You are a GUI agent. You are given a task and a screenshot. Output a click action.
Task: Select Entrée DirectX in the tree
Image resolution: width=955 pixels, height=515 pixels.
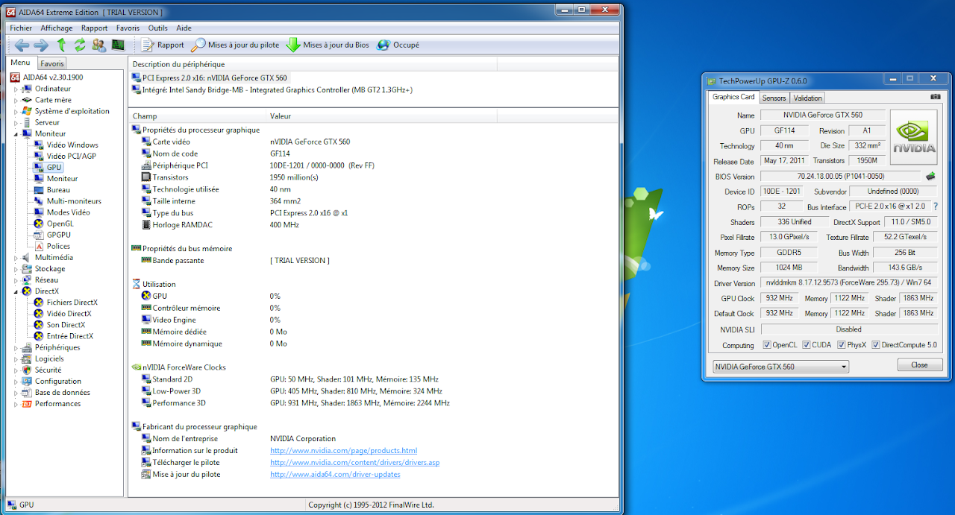click(x=64, y=336)
